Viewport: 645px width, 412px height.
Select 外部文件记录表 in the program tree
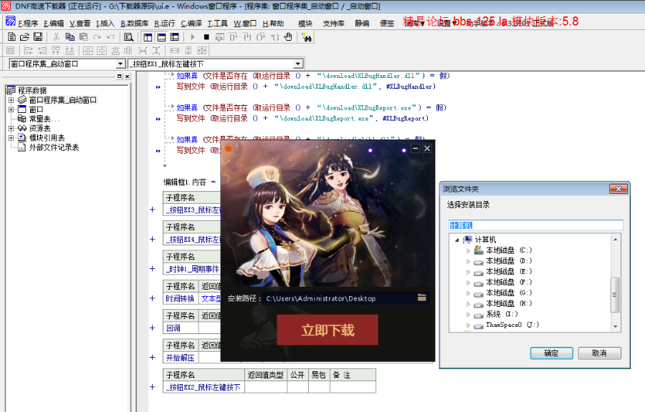(x=54, y=147)
